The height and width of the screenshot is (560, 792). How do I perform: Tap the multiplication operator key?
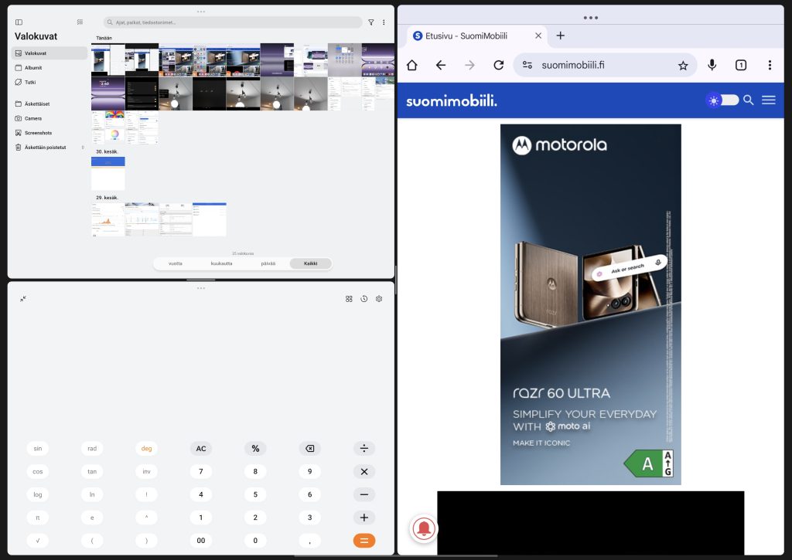(364, 472)
